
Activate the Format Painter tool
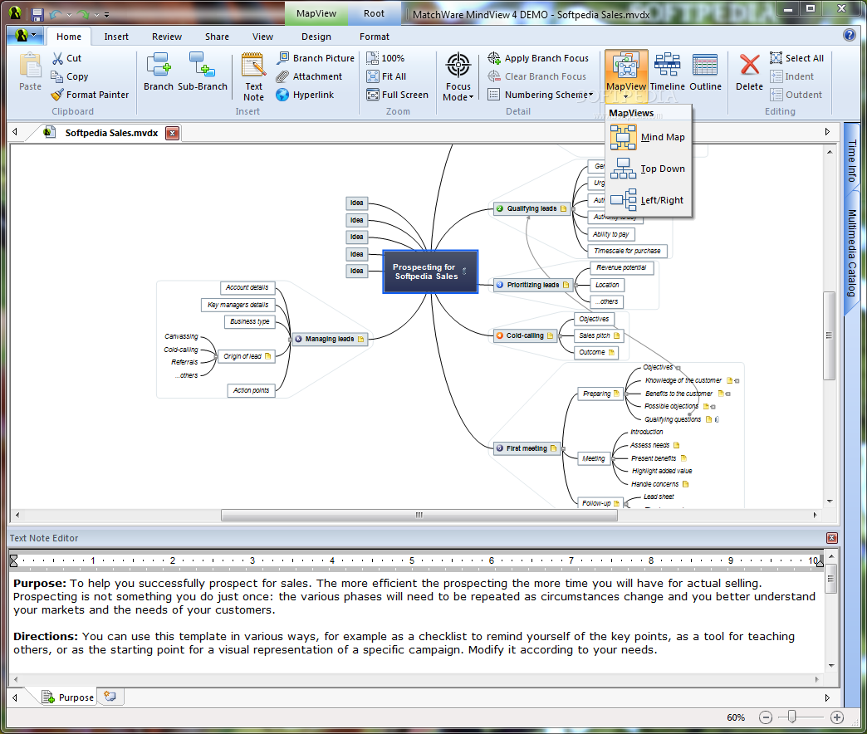pos(90,95)
